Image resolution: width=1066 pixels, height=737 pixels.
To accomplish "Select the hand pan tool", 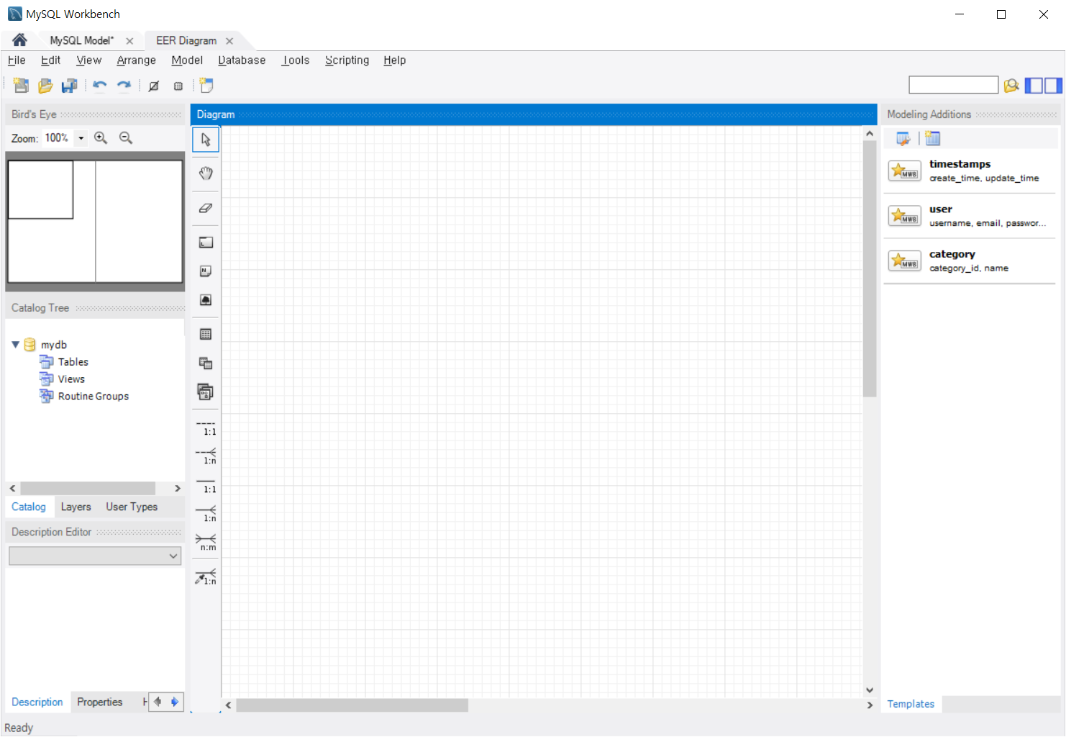I will (206, 173).
